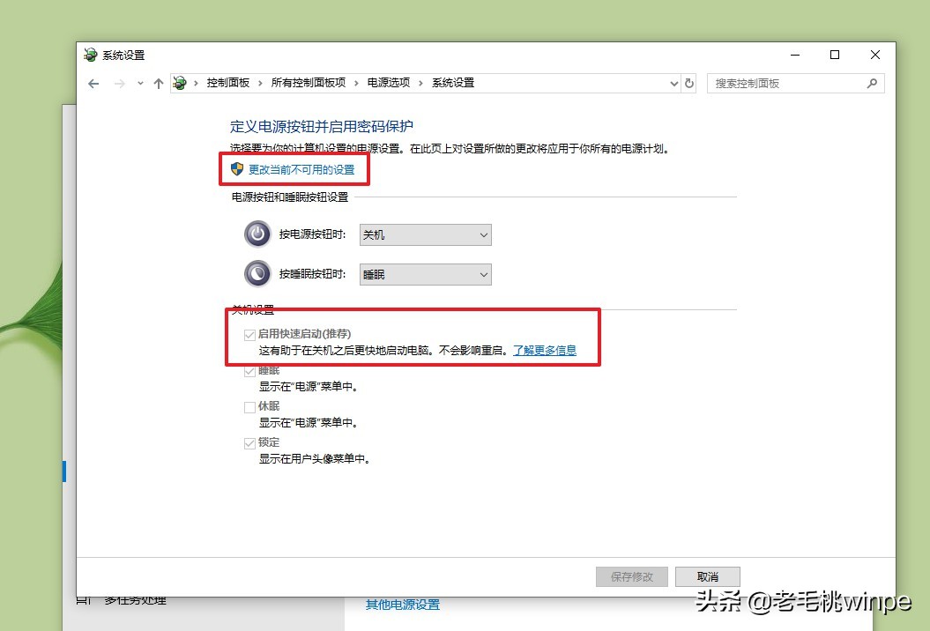Select 电源选项 in the breadcrumb path

click(390, 82)
